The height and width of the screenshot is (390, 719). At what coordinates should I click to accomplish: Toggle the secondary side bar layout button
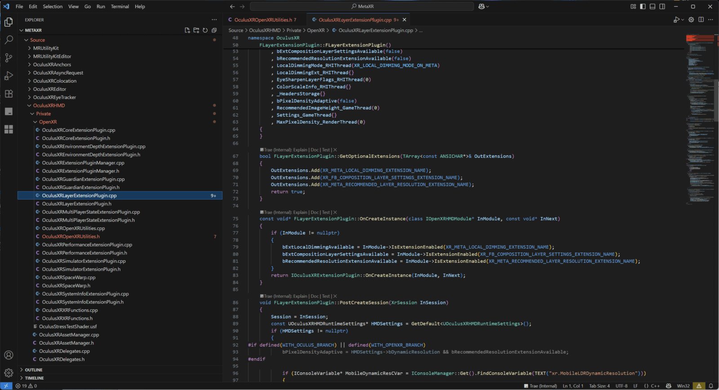[662, 6]
